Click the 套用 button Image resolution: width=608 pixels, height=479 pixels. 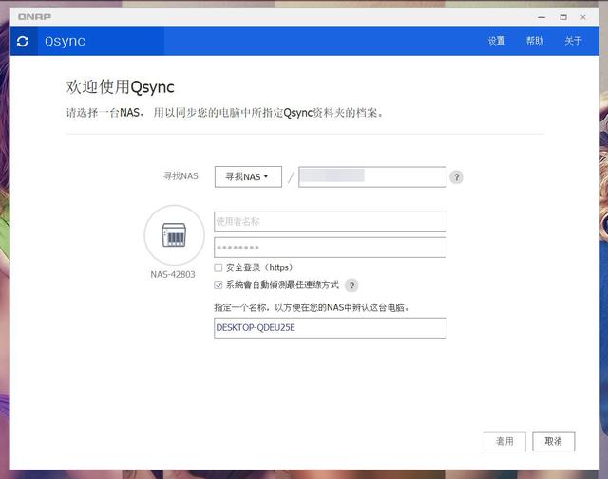(504, 441)
